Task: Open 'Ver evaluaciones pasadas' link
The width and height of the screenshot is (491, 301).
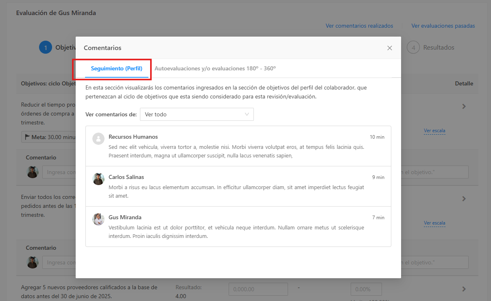Action: click(x=443, y=26)
